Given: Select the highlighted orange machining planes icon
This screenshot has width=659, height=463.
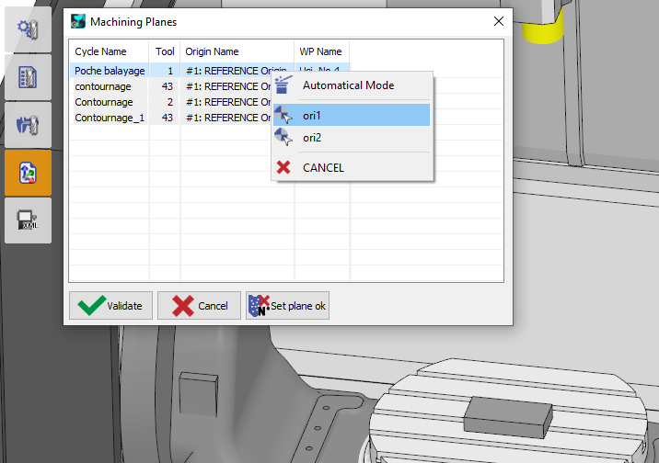Looking at the screenshot, I should 28,173.
